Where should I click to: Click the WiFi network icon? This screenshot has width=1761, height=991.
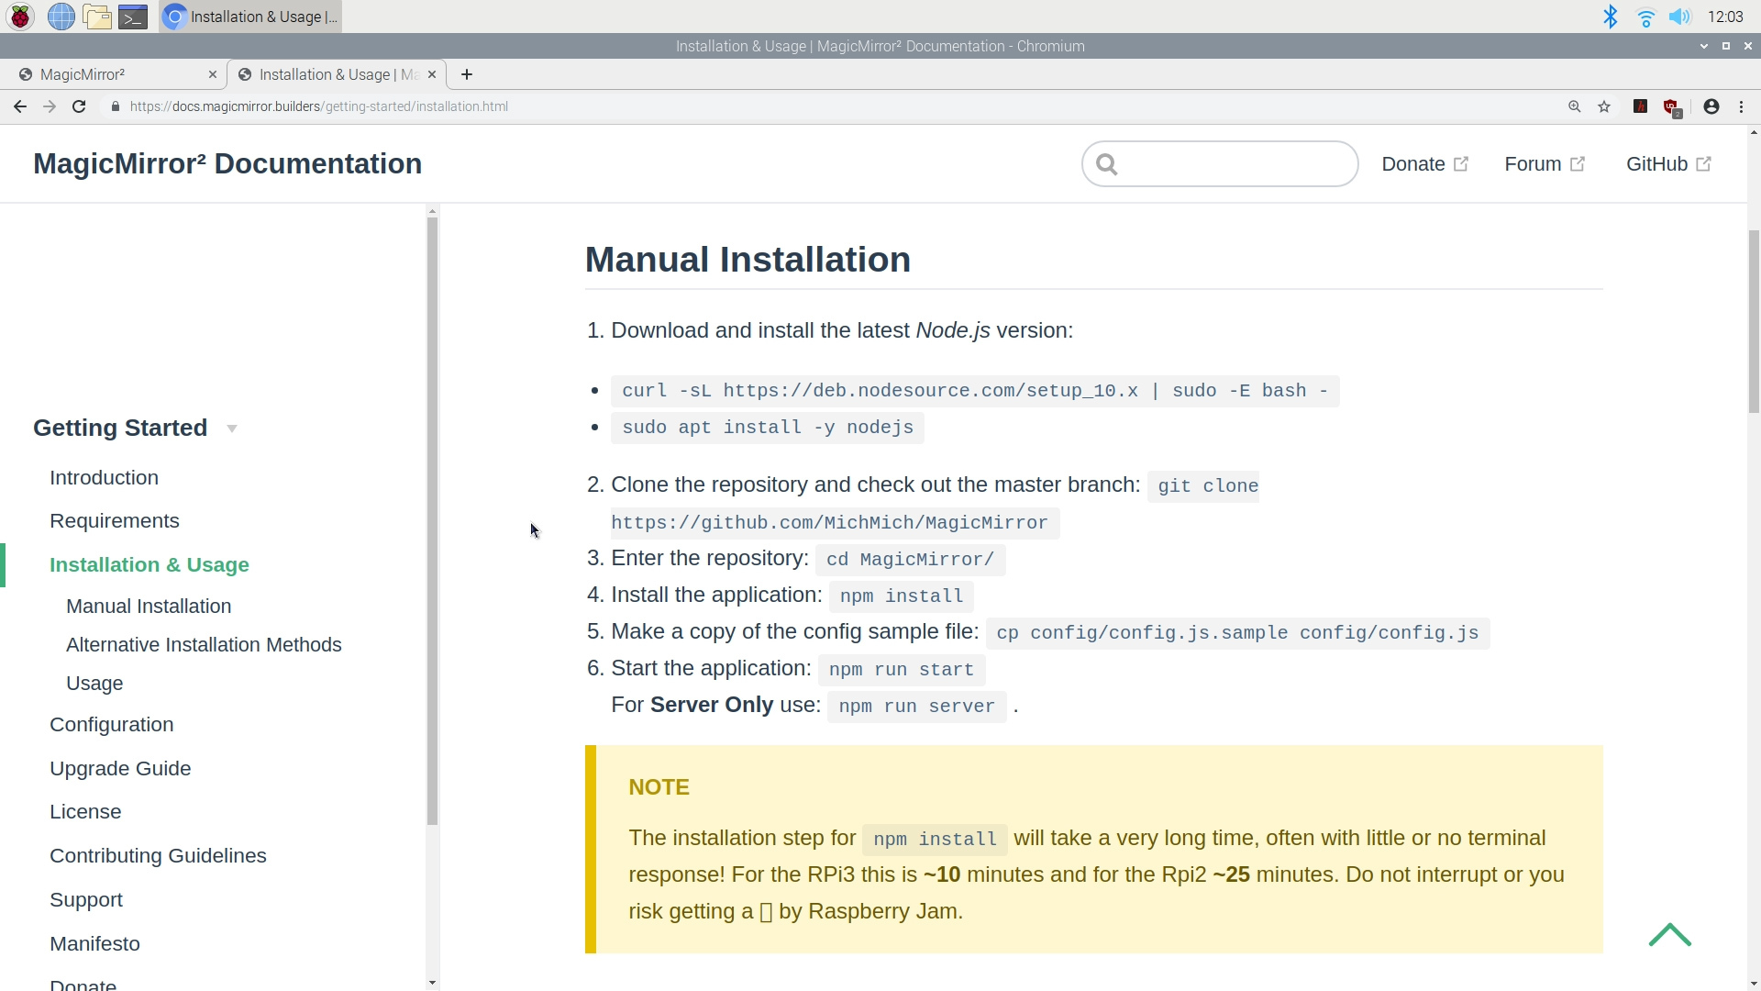[1646, 16]
